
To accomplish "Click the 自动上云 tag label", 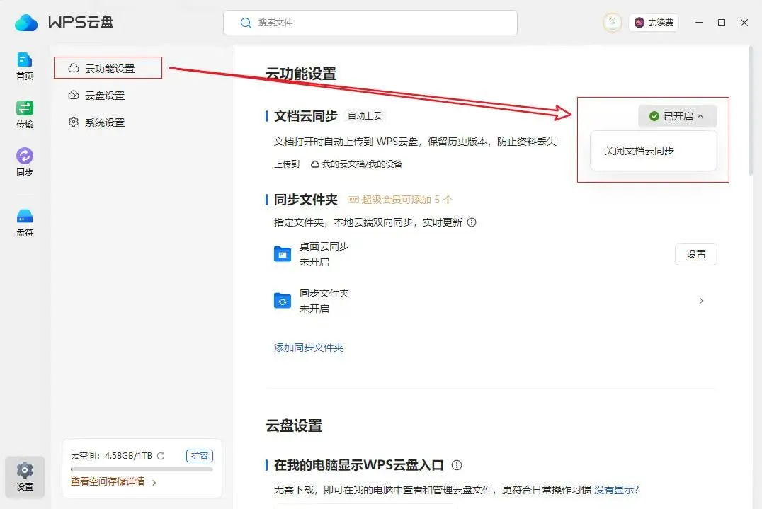I will coord(365,116).
